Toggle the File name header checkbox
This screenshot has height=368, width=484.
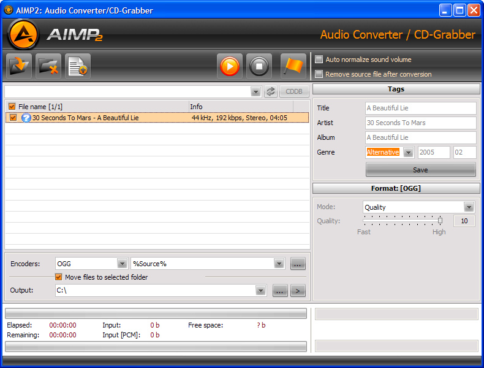click(x=12, y=107)
